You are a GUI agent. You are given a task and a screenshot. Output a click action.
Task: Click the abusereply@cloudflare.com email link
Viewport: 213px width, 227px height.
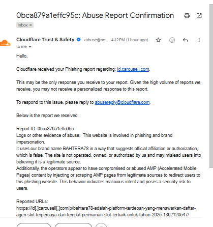[122, 102]
